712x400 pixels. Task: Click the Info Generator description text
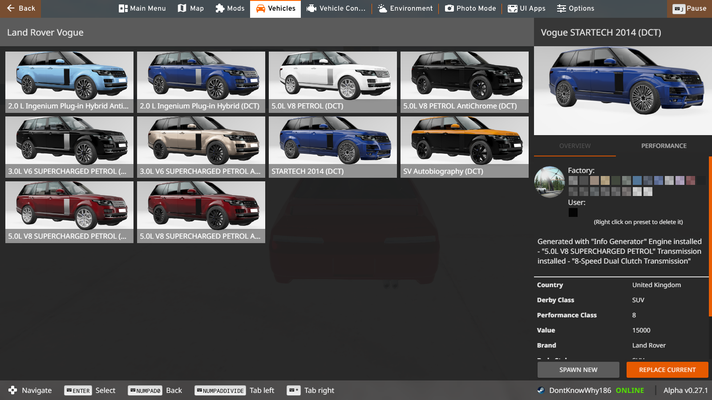(x=619, y=251)
